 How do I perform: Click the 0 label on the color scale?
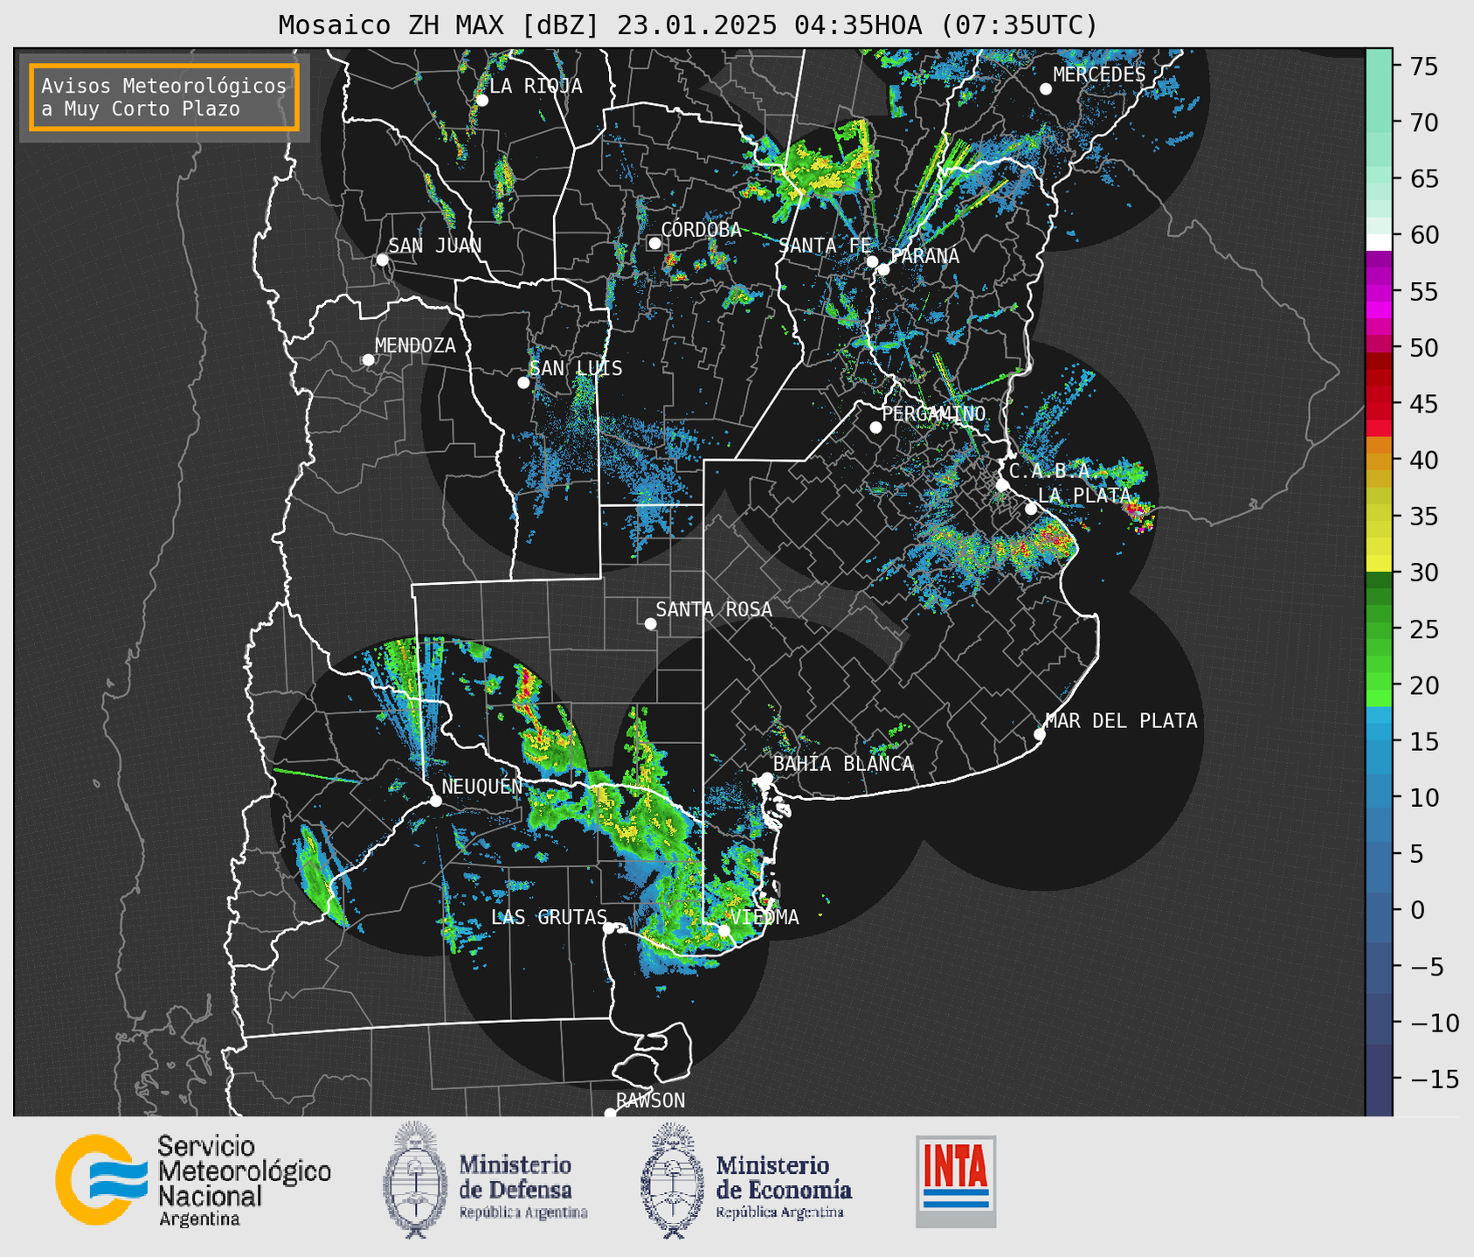[x=1416, y=910]
